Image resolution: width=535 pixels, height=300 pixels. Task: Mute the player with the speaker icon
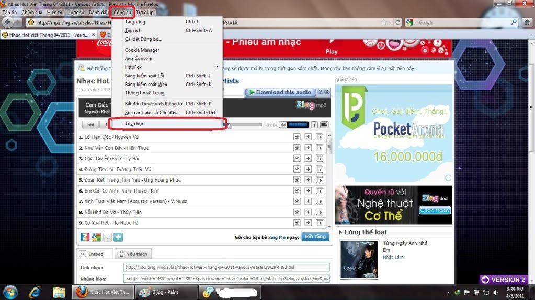point(283,125)
